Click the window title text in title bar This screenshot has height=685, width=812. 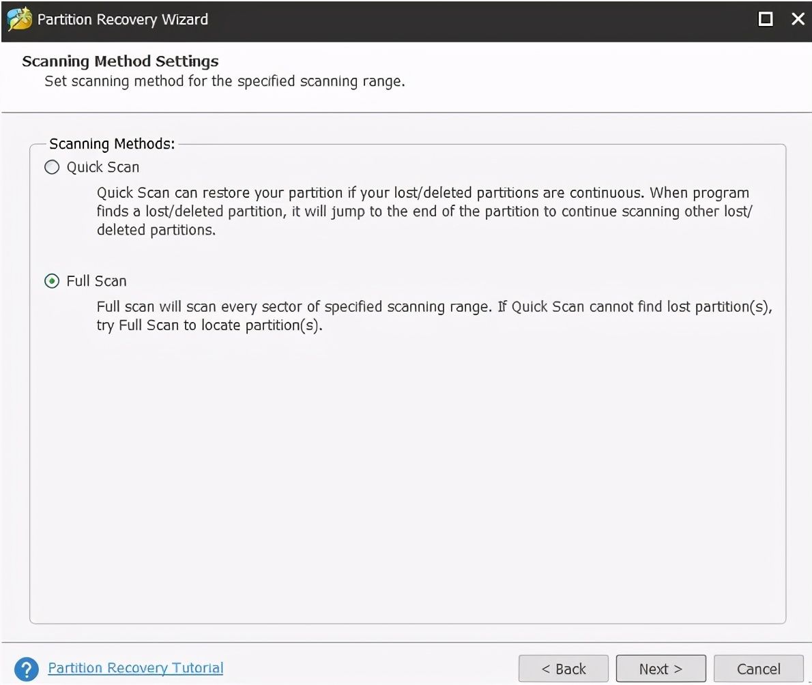(x=123, y=19)
